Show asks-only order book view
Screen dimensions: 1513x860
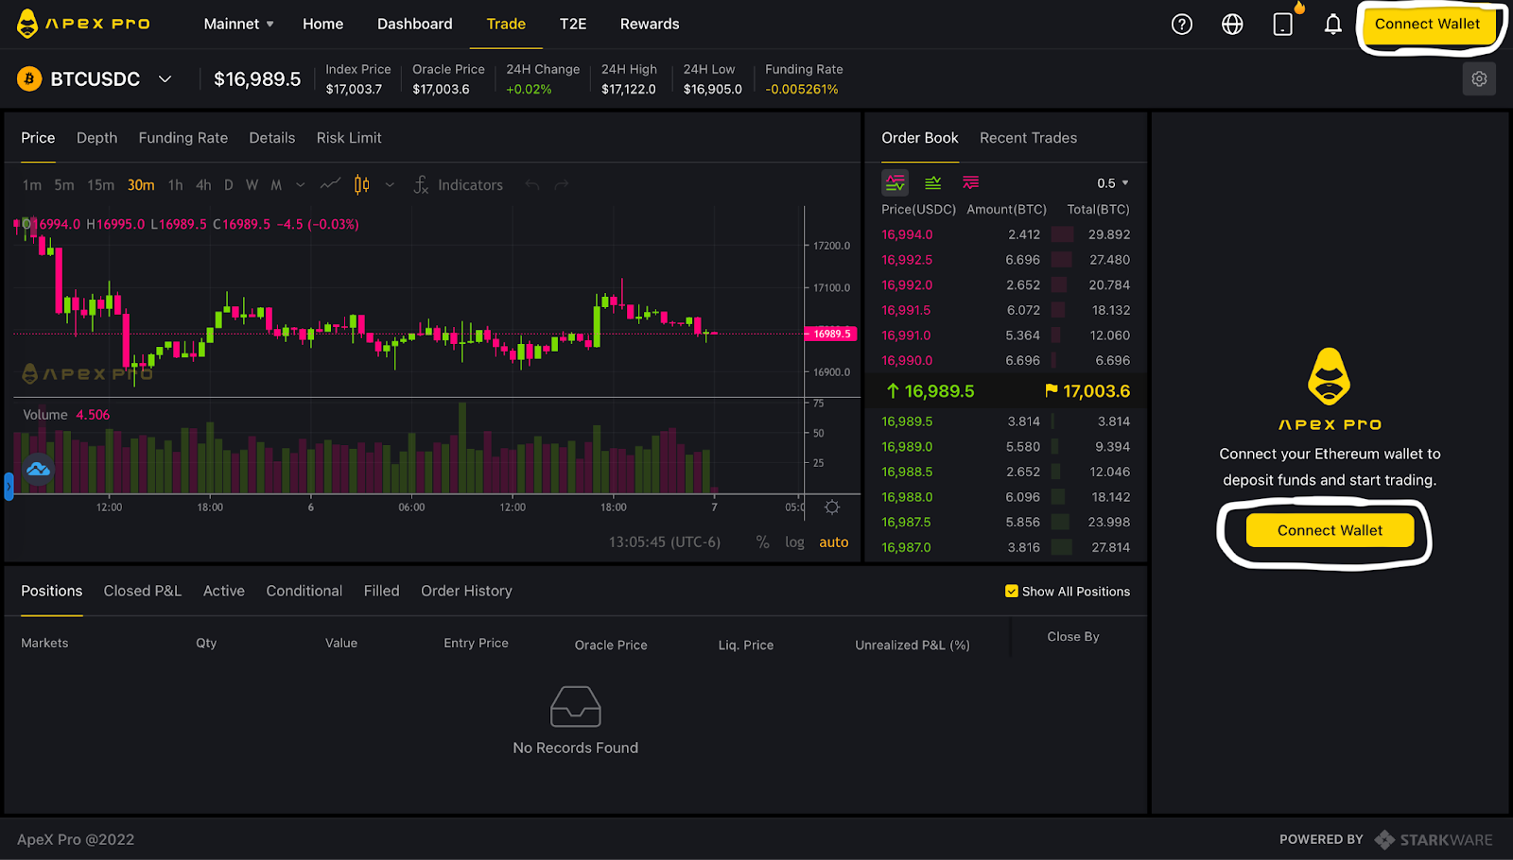971,182
